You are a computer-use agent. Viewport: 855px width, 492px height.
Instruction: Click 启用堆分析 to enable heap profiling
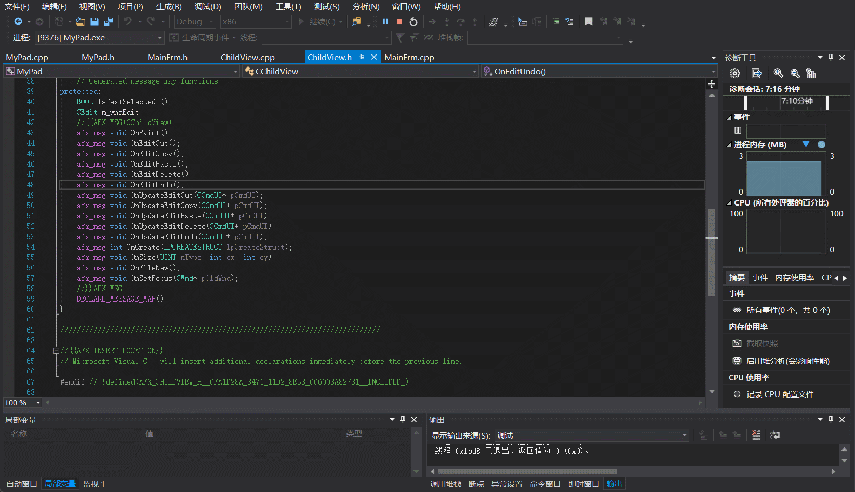[787, 361]
